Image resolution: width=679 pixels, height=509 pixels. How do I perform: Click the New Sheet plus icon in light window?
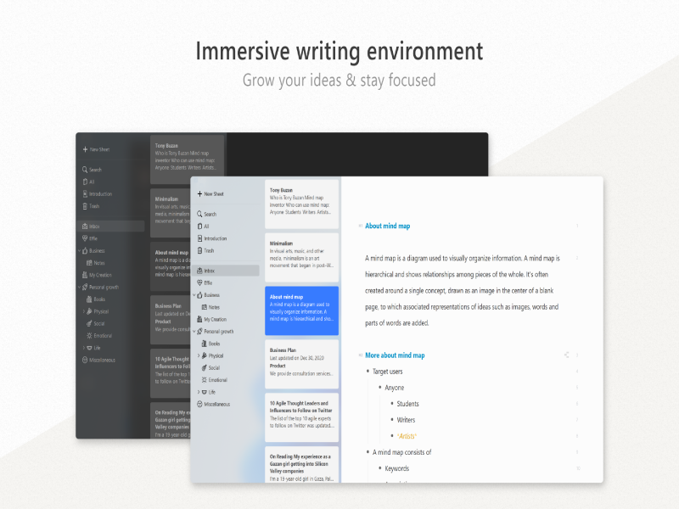click(199, 194)
